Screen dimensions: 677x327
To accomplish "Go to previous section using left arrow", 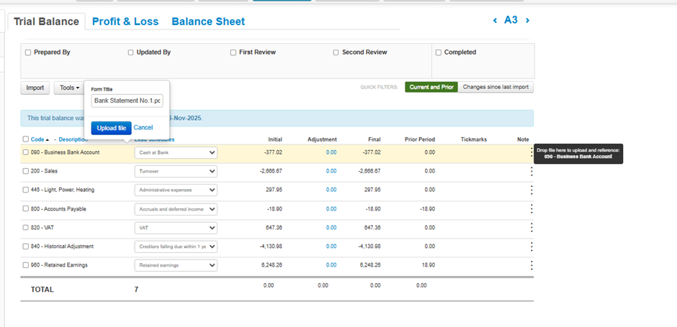I will [x=495, y=21].
